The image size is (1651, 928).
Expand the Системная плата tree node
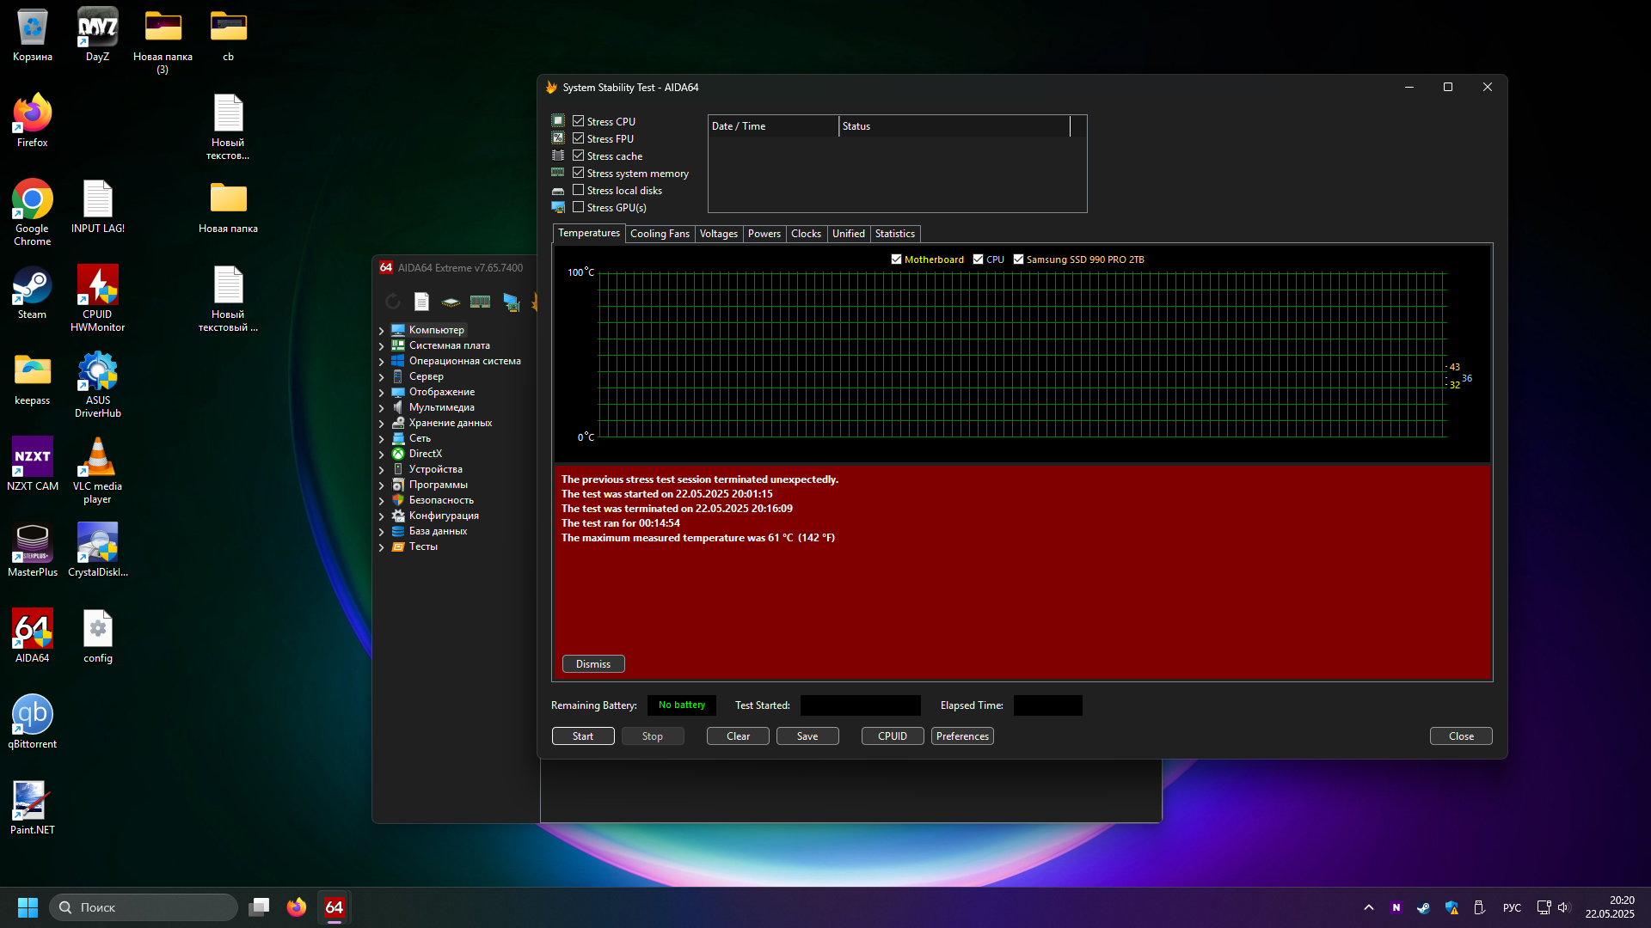coord(381,345)
